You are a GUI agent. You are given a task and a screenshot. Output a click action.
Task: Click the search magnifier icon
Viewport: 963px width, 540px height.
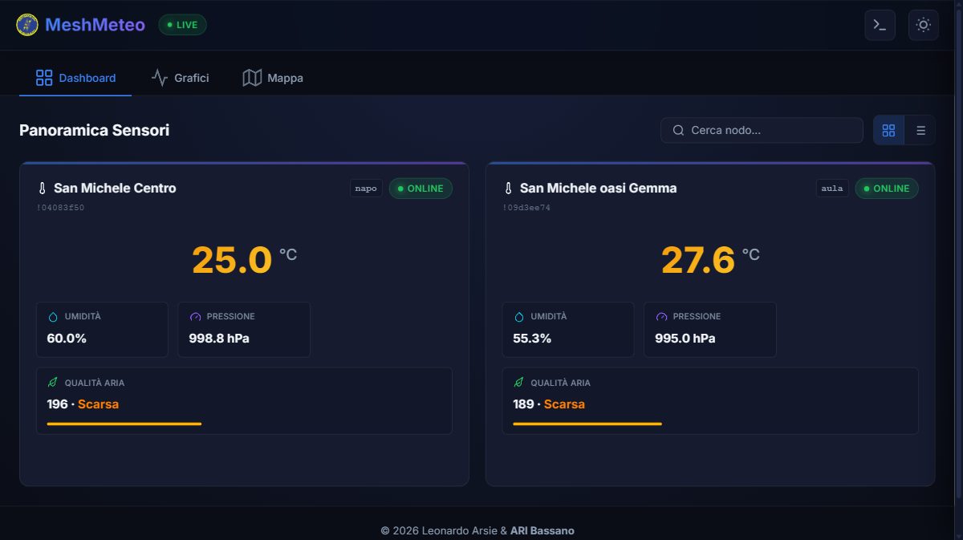[678, 130]
